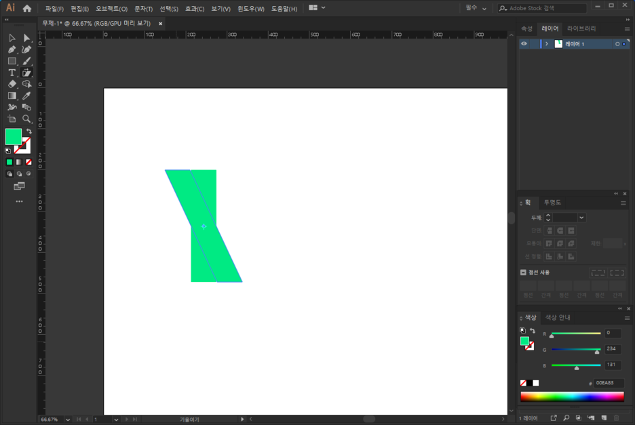The width and height of the screenshot is (635, 425).
Task: Switch to the 속성 tab
Action: 526,28
